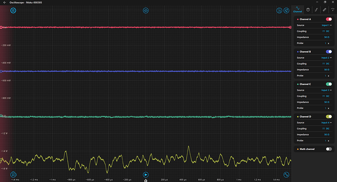Go back using the title bar arrow
This screenshot has height=182, width=337.
click(4, 2)
